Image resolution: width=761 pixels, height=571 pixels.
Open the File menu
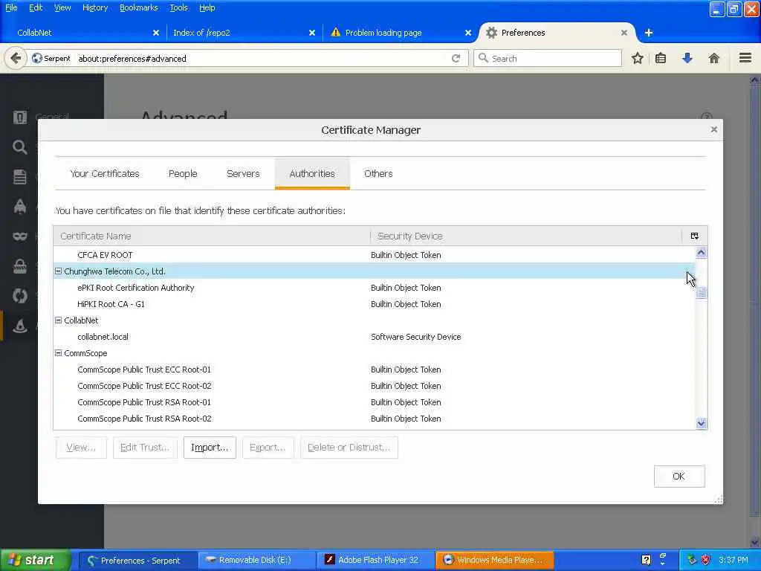pyautogui.click(x=11, y=7)
